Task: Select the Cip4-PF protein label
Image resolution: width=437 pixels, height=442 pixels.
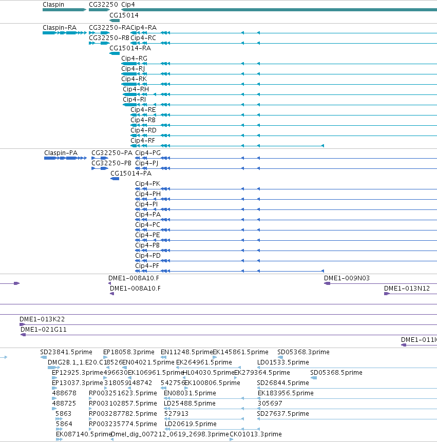Action: [147, 266]
